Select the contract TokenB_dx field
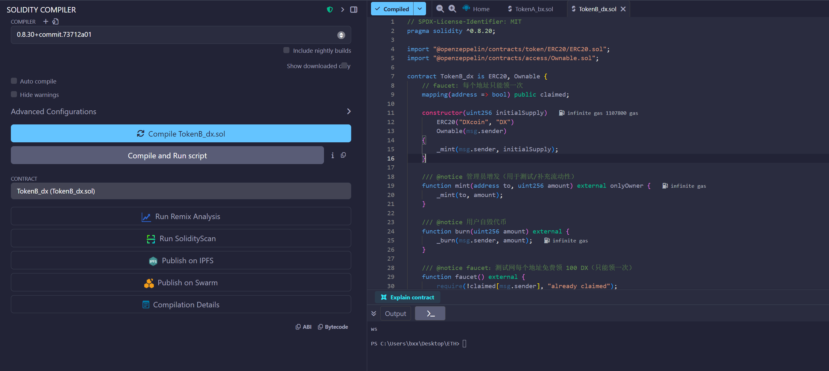The height and width of the screenshot is (371, 829). tap(181, 191)
